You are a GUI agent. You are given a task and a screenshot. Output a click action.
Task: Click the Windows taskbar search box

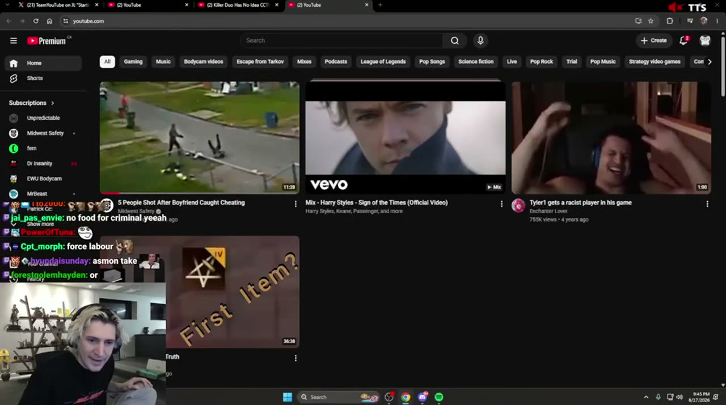point(338,397)
